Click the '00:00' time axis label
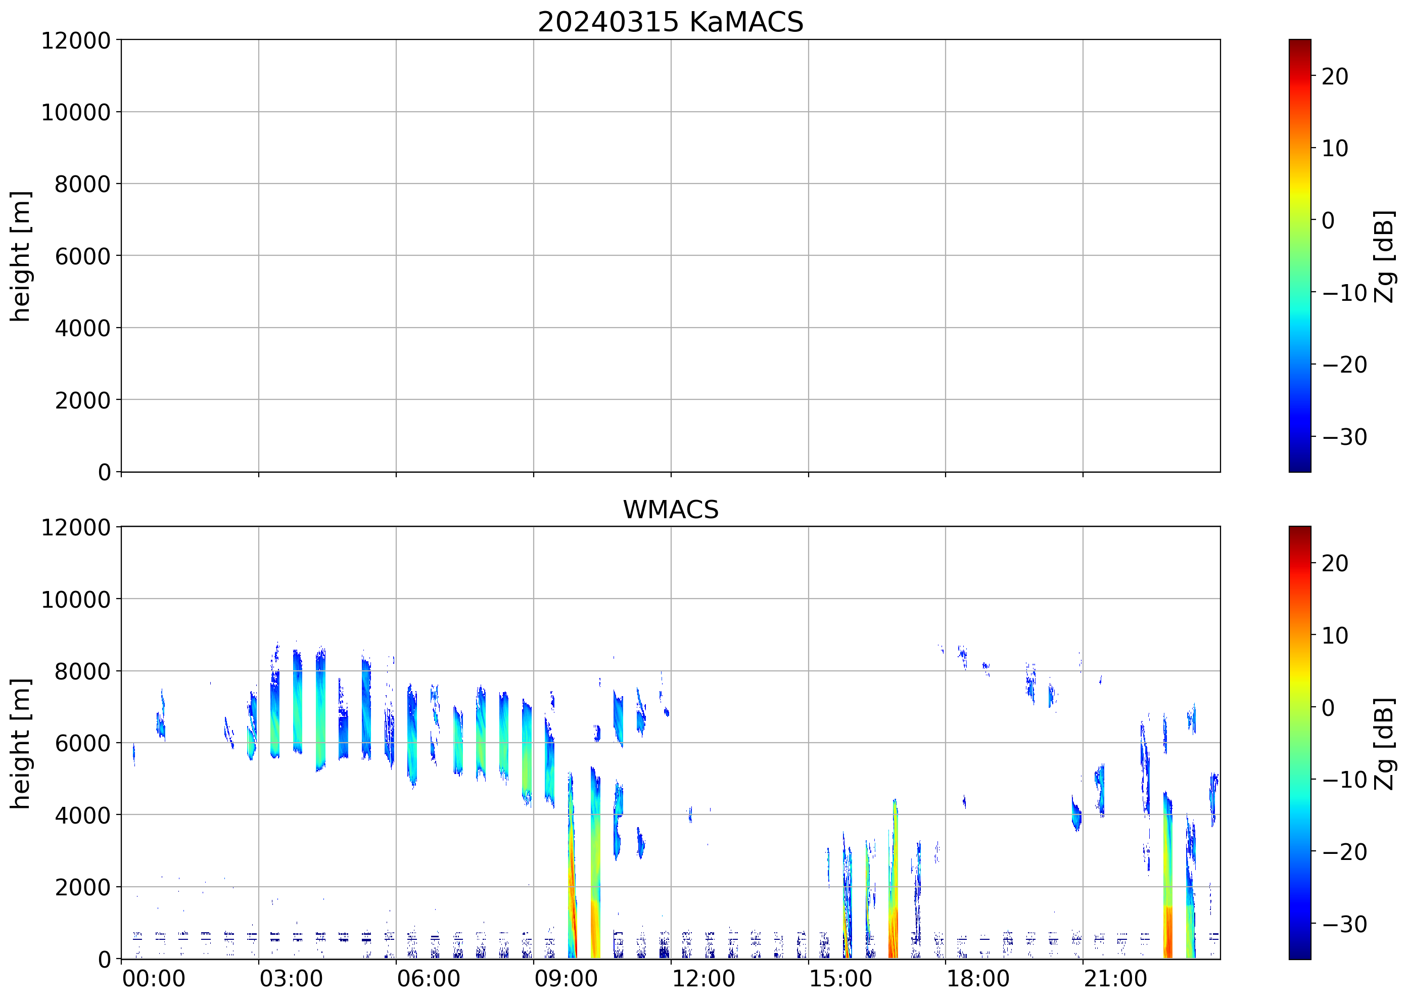1408x1001 pixels. (x=154, y=979)
